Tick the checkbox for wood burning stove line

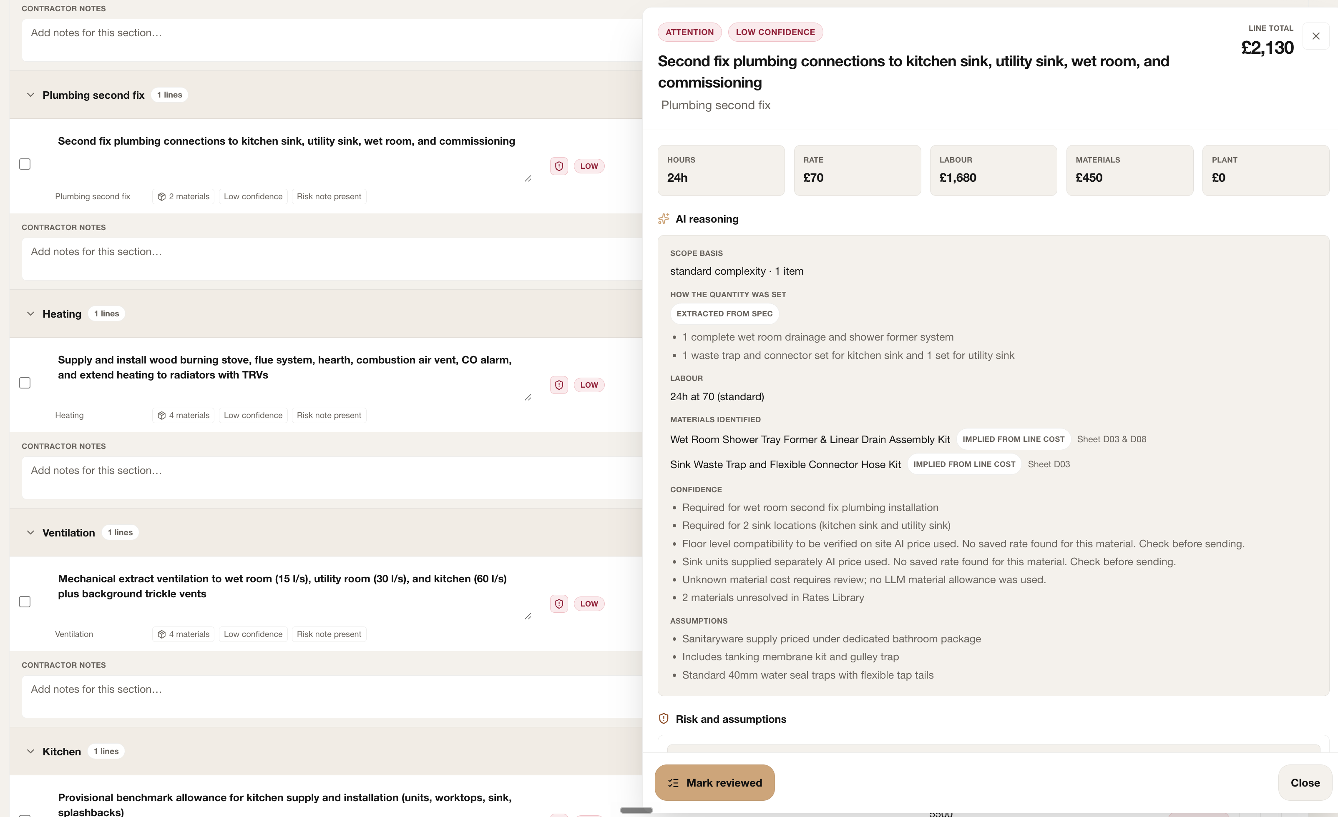(25, 383)
